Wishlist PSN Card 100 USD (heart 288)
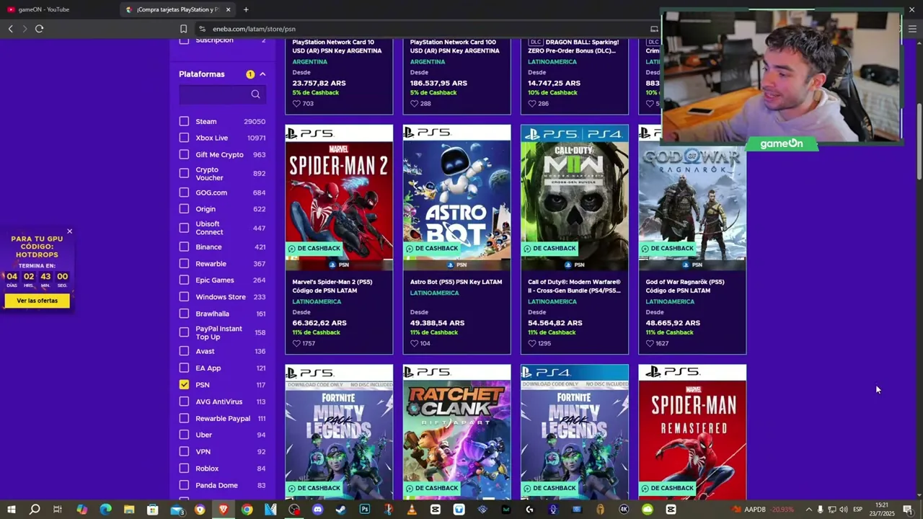The height and width of the screenshot is (519, 923). click(414, 104)
